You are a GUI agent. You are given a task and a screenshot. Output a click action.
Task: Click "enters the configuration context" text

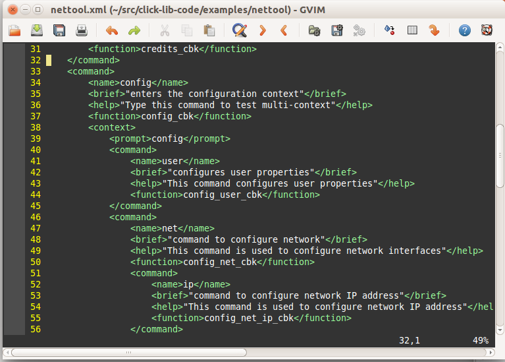[x=215, y=94]
